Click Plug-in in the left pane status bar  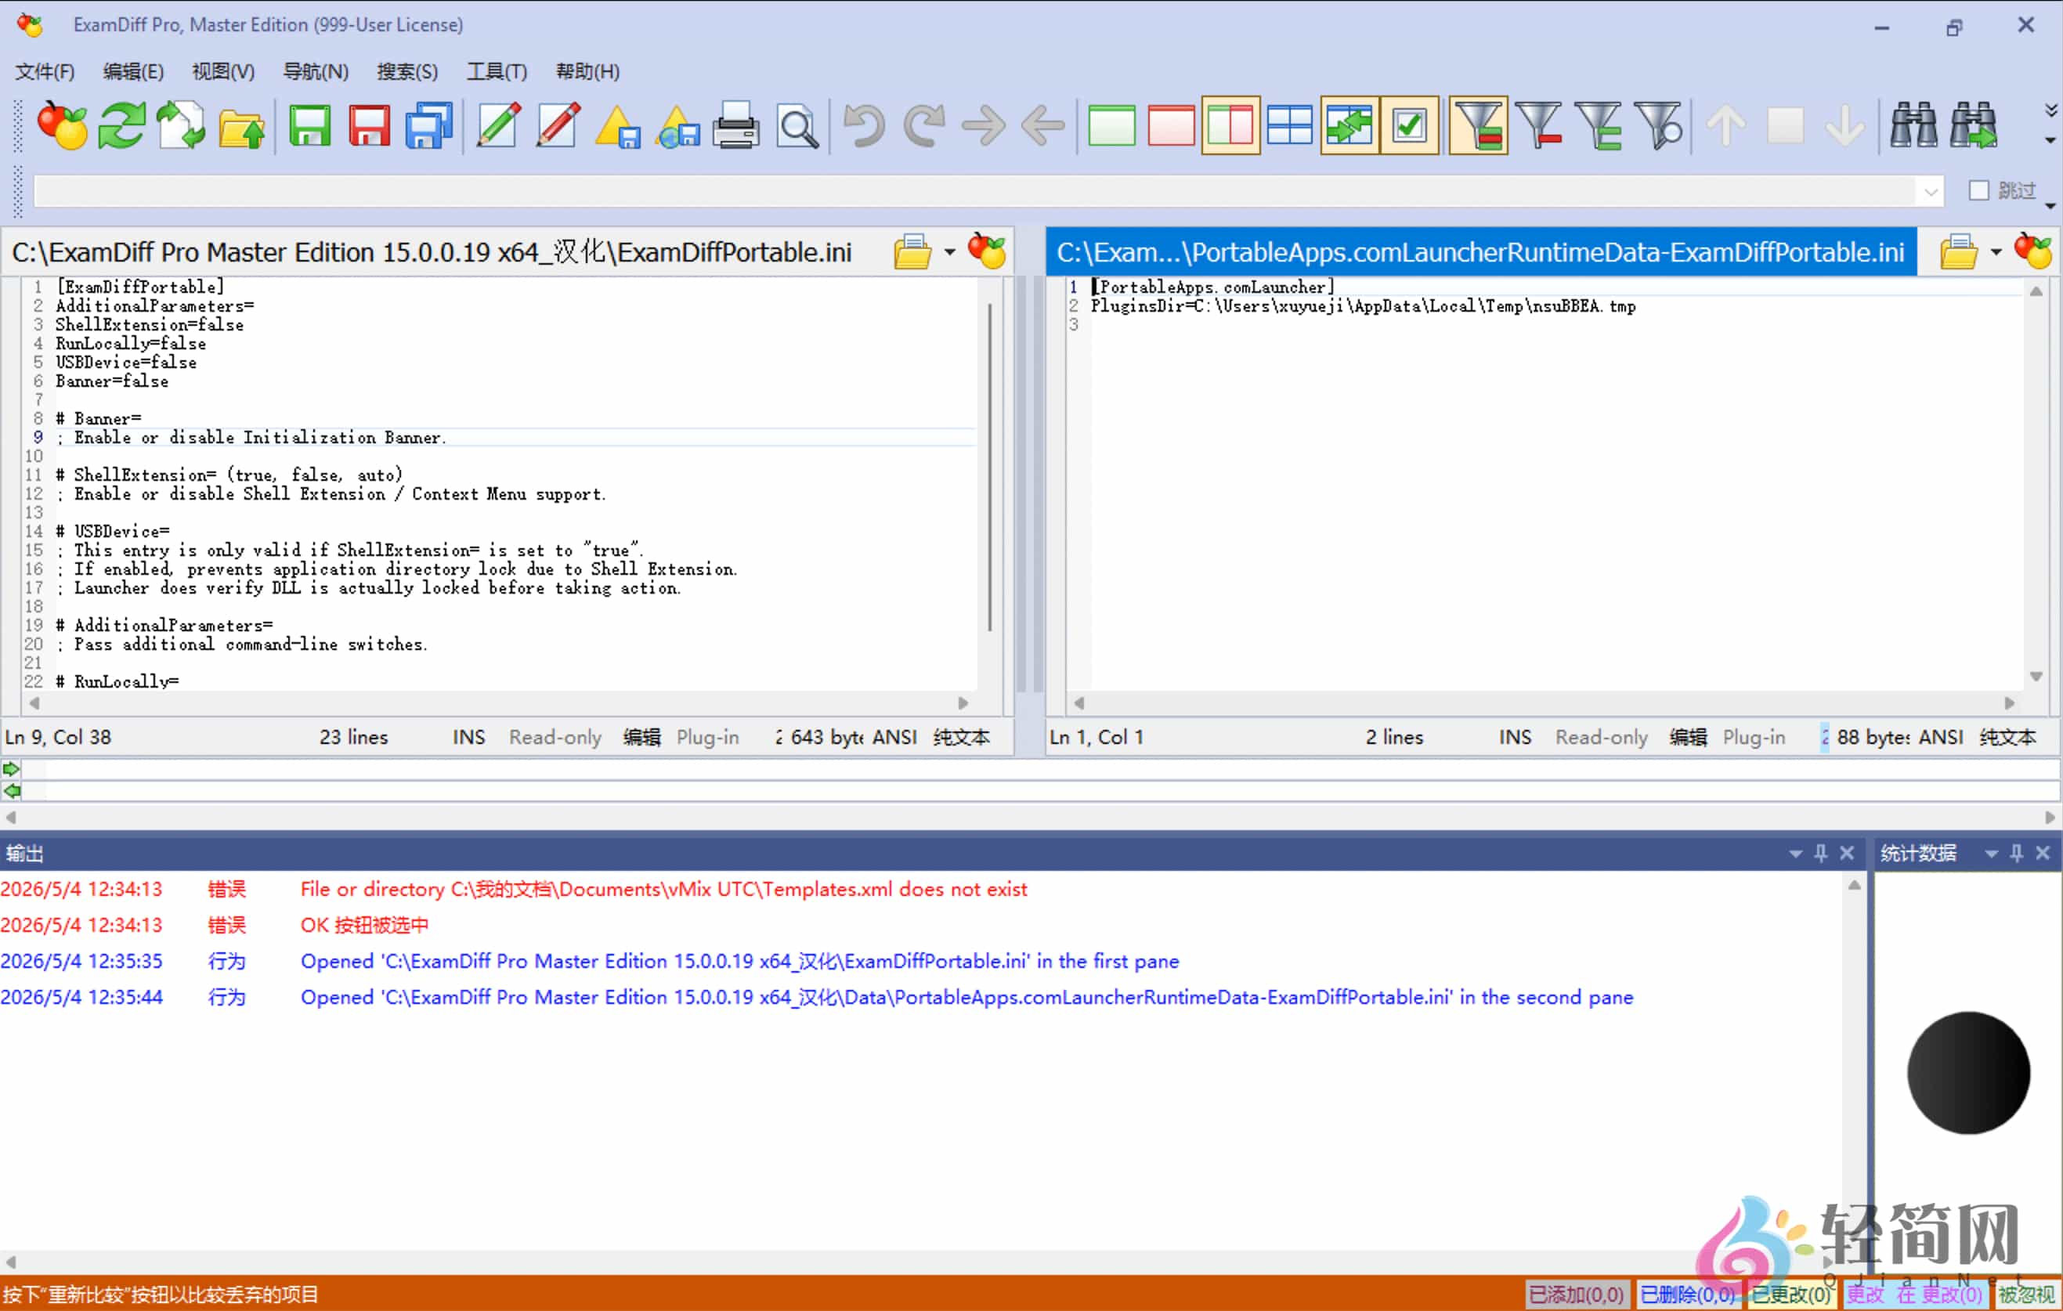point(708,737)
